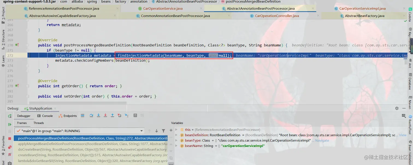Open Bean Validation side panel

(410, 153)
